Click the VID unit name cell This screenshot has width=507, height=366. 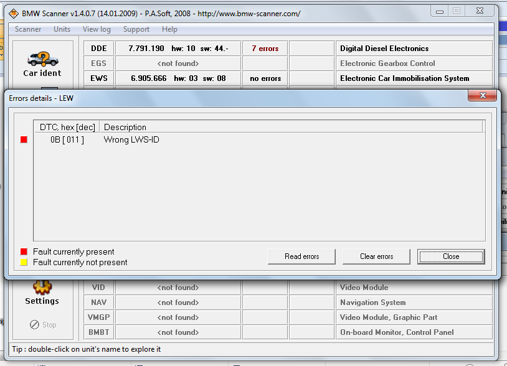coord(99,288)
